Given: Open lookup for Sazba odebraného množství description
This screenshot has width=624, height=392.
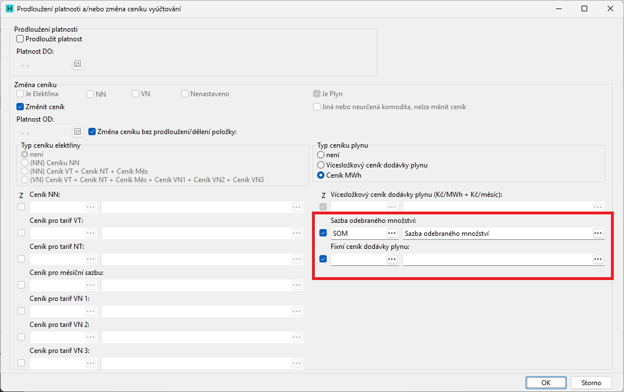Looking at the screenshot, I should click(x=598, y=233).
